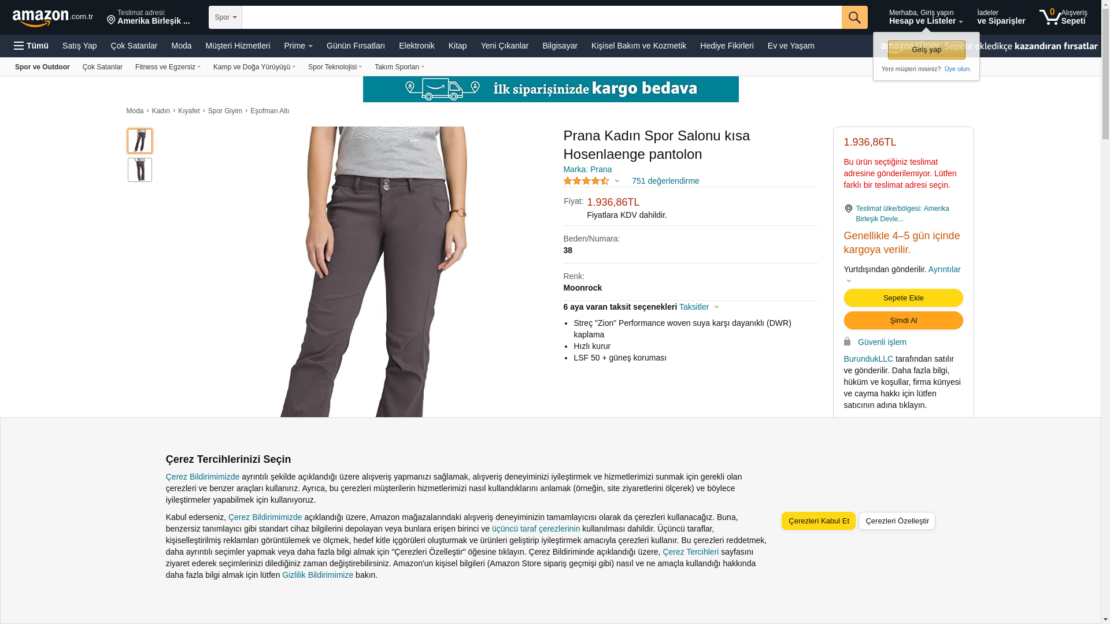Open the Amazon.com.tr home logo

pos(53,18)
